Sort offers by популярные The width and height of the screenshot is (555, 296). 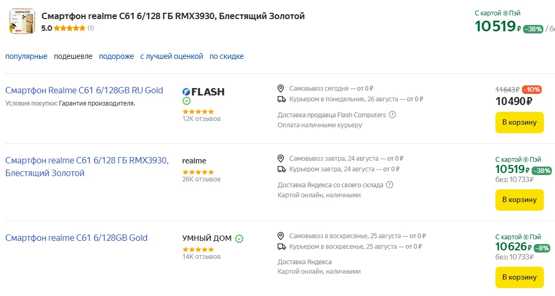[x=27, y=56]
